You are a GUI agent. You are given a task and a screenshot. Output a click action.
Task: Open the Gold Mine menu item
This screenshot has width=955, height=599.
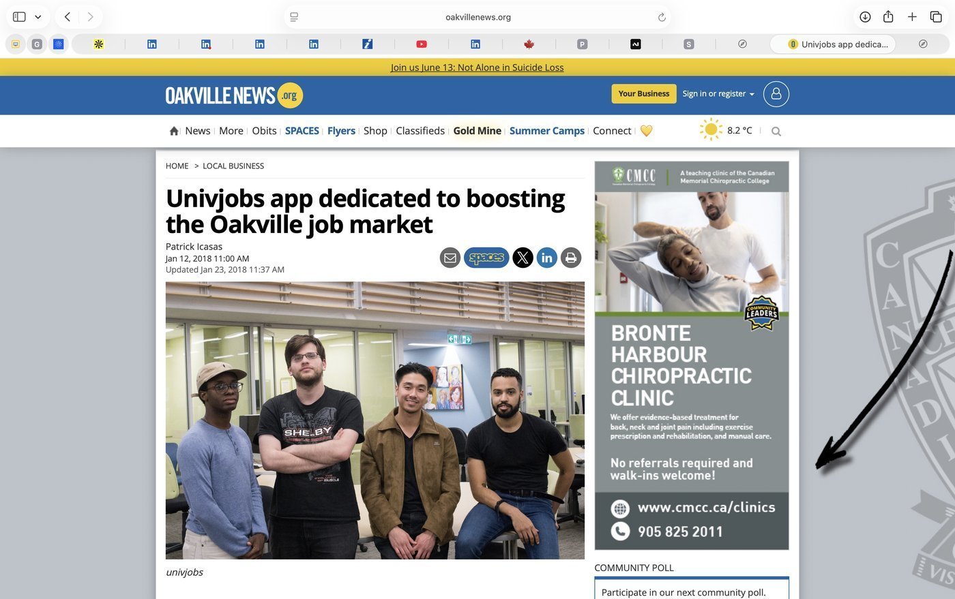[x=477, y=131]
